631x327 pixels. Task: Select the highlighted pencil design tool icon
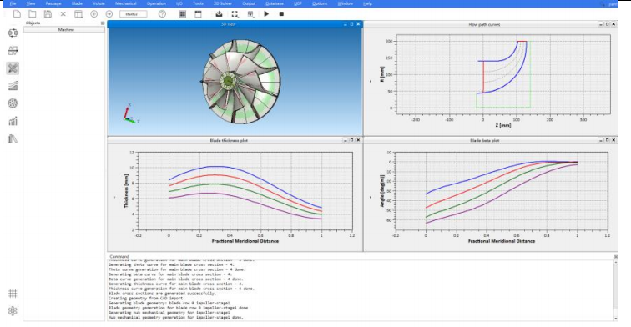click(13, 68)
